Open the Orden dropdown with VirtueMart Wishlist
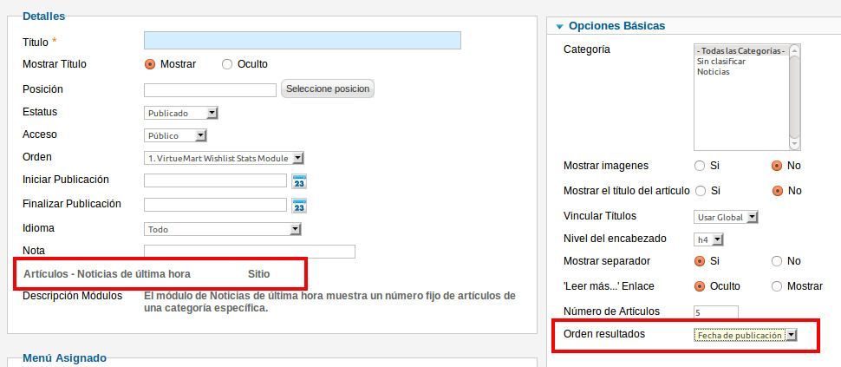The height and width of the screenshot is (367, 841). [225, 158]
